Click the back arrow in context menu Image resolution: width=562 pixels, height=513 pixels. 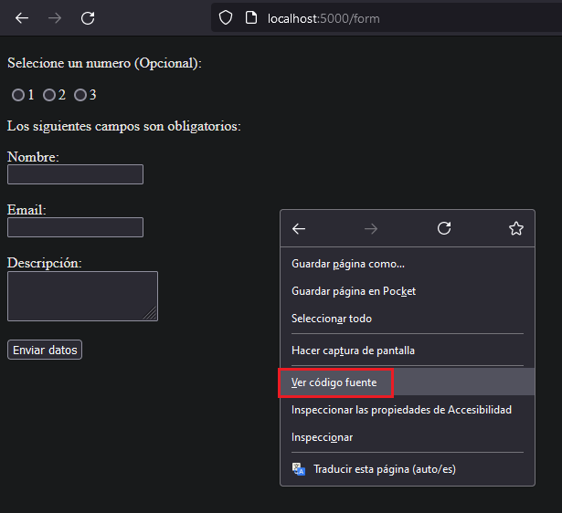[x=299, y=228]
